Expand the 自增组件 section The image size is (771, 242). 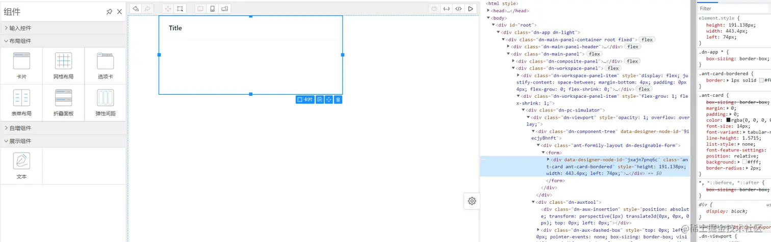pyautogui.click(x=63, y=128)
